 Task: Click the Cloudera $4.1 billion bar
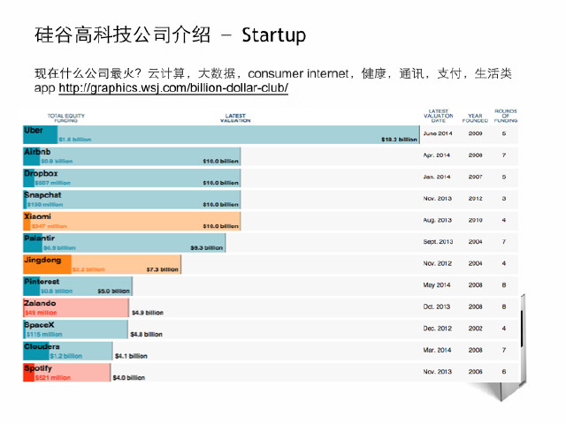coord(68,352)
